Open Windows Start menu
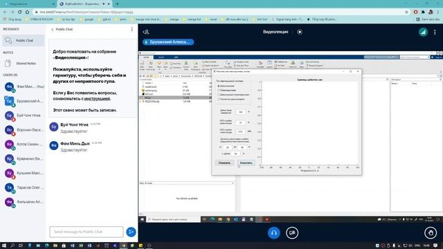The width and height of the screenshot is (443, 249). (4, 246)
